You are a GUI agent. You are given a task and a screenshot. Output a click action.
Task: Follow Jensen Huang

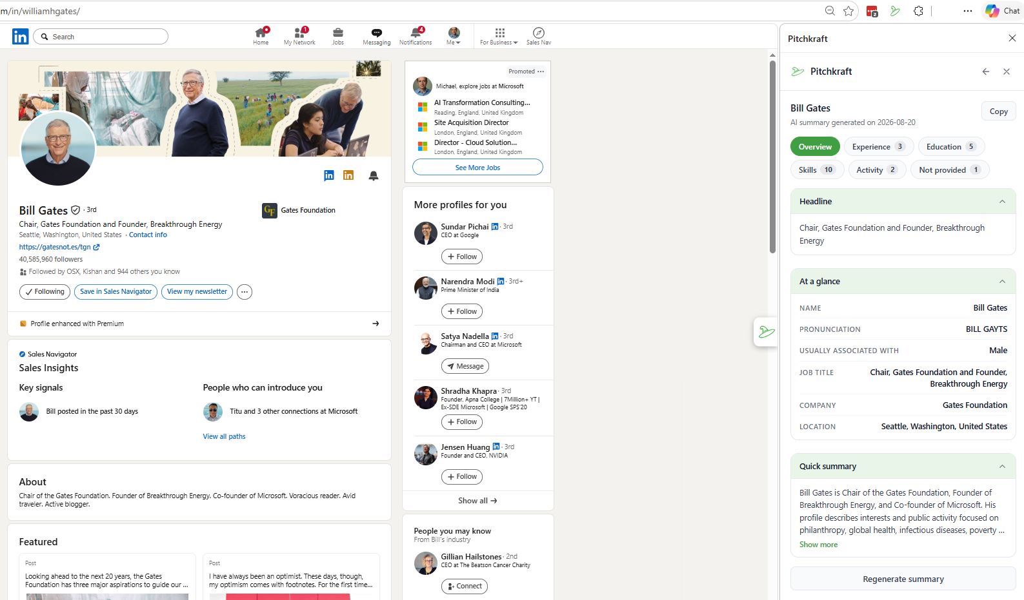(x=462, y=477)
